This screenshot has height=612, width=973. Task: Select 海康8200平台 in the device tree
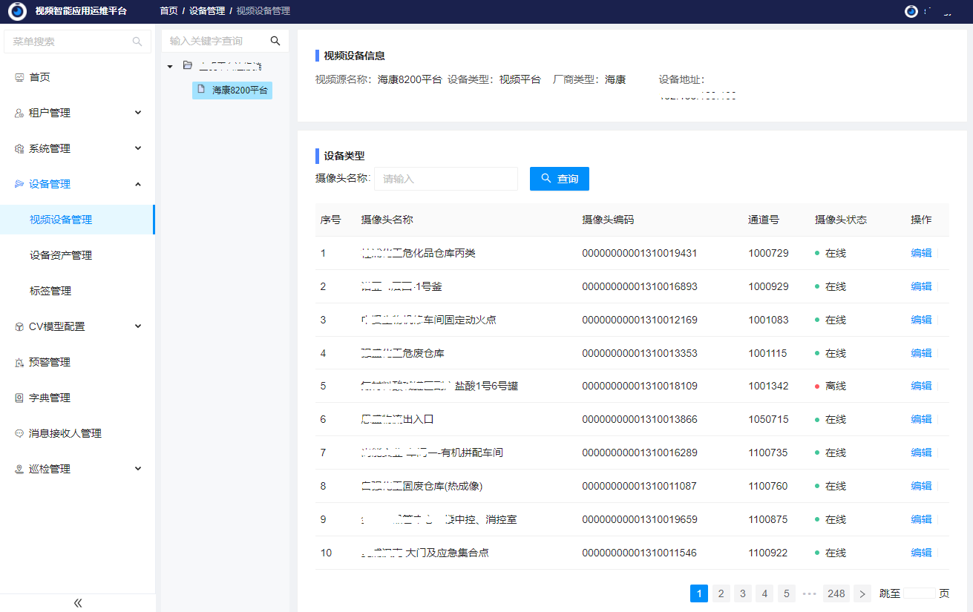coord(232,90)
